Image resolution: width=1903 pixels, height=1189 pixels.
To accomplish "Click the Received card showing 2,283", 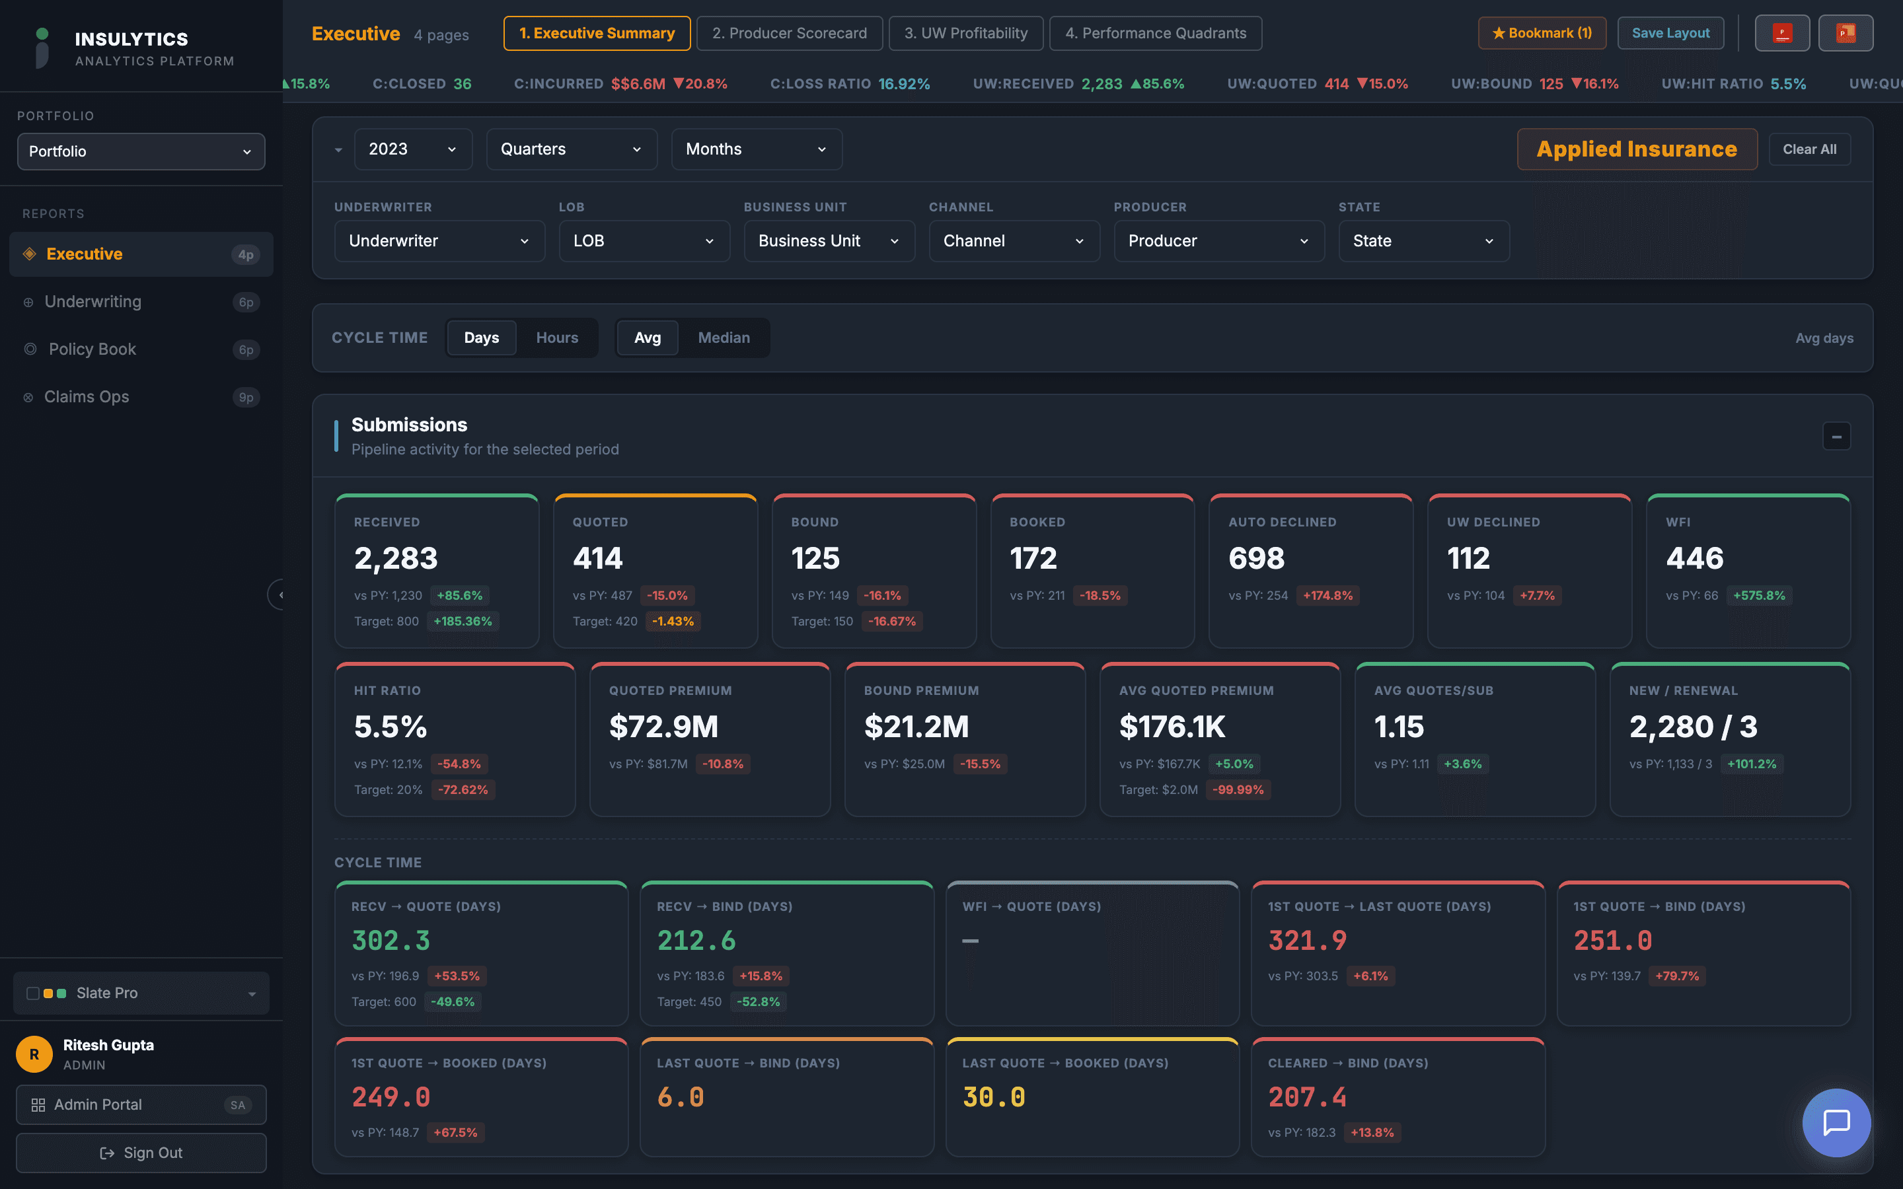I will [436, 571].
